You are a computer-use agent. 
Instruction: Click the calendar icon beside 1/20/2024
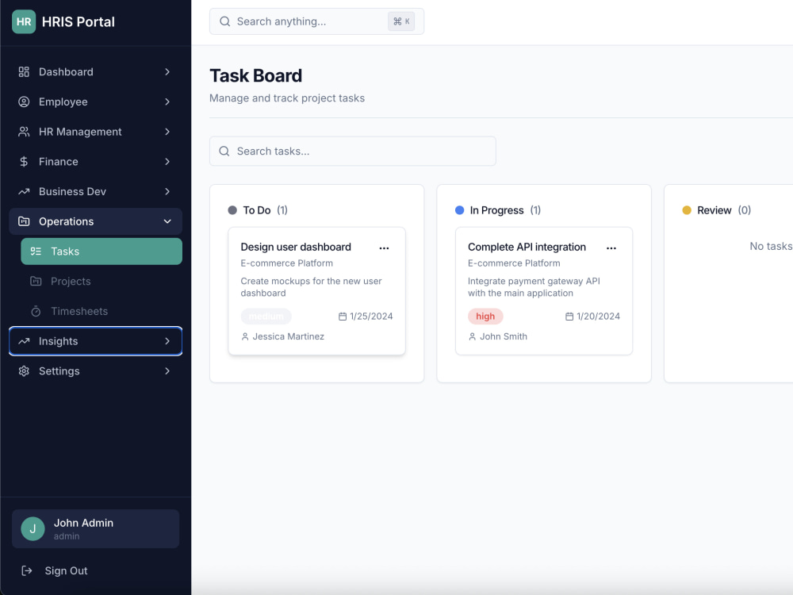(x=569, y=317)
